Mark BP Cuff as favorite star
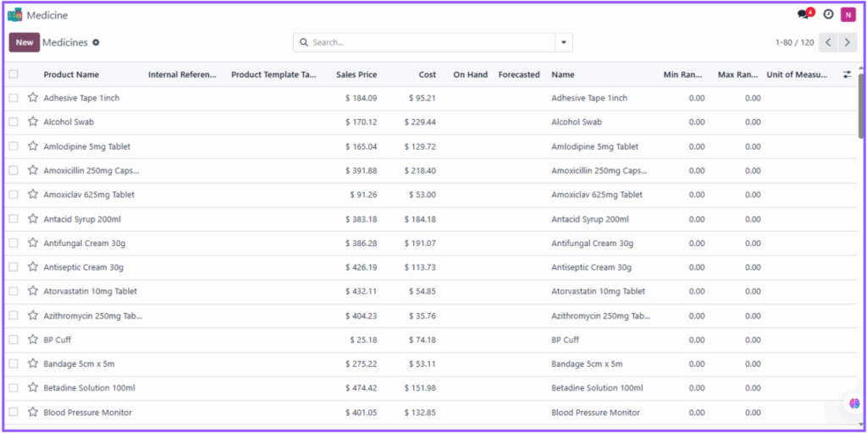 33,340
